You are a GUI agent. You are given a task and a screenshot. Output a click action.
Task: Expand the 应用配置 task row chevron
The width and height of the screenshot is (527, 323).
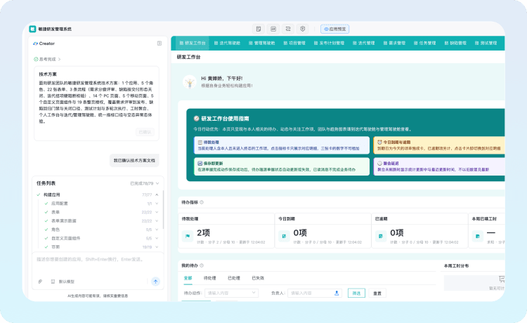[157, 204]
